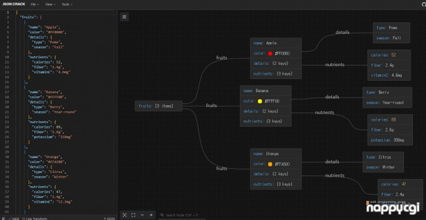This screenshot has height=220, width=426.
Task: Click "season: Year-round" in details node
Action: [x=387, y=102]
